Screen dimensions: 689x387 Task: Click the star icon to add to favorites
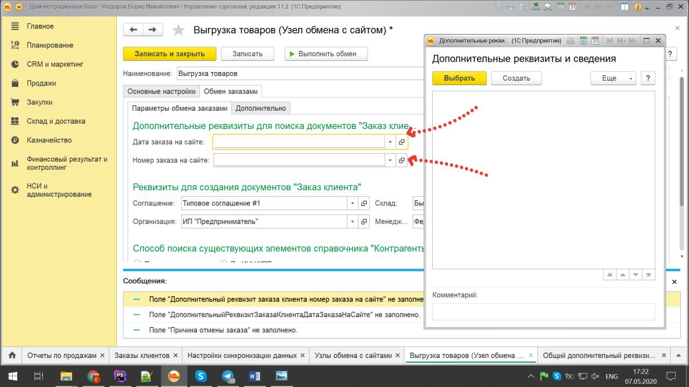coord(178,31)
